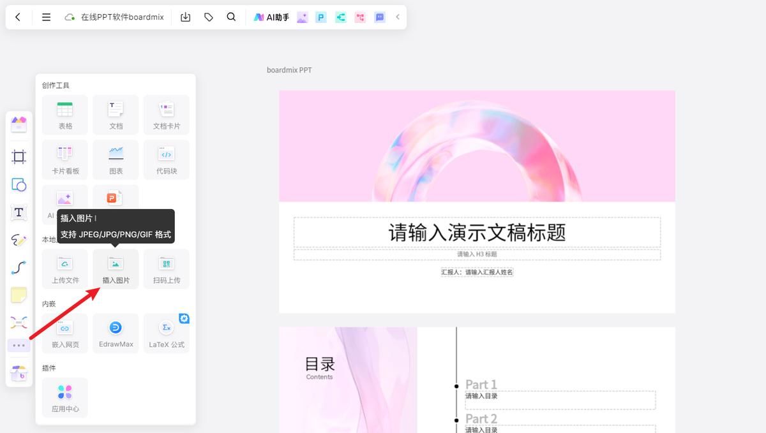
Task: Select the pen brush tool
Action: coord(19,240)
